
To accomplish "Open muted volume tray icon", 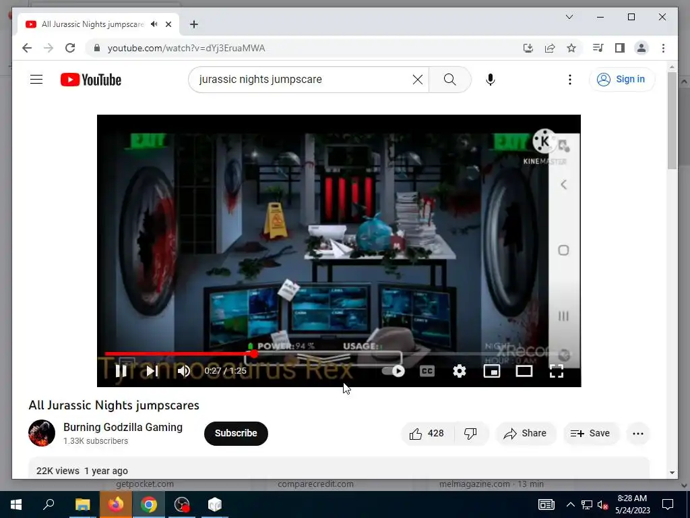I will (603, 505).
